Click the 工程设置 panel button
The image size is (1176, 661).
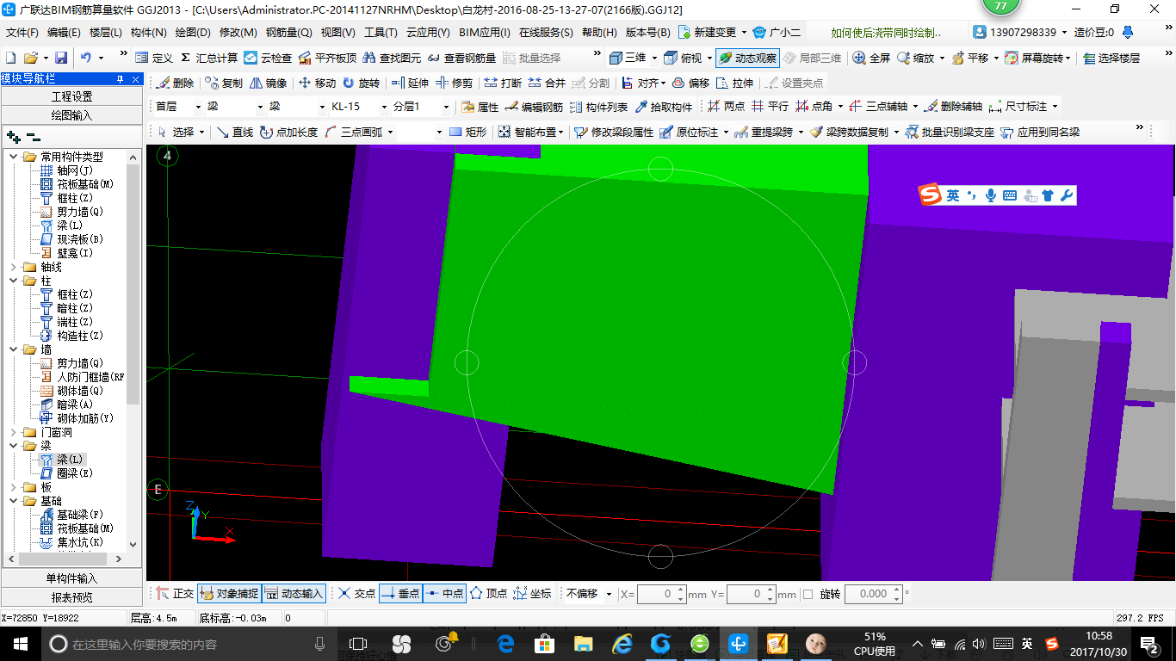(71, 96)
